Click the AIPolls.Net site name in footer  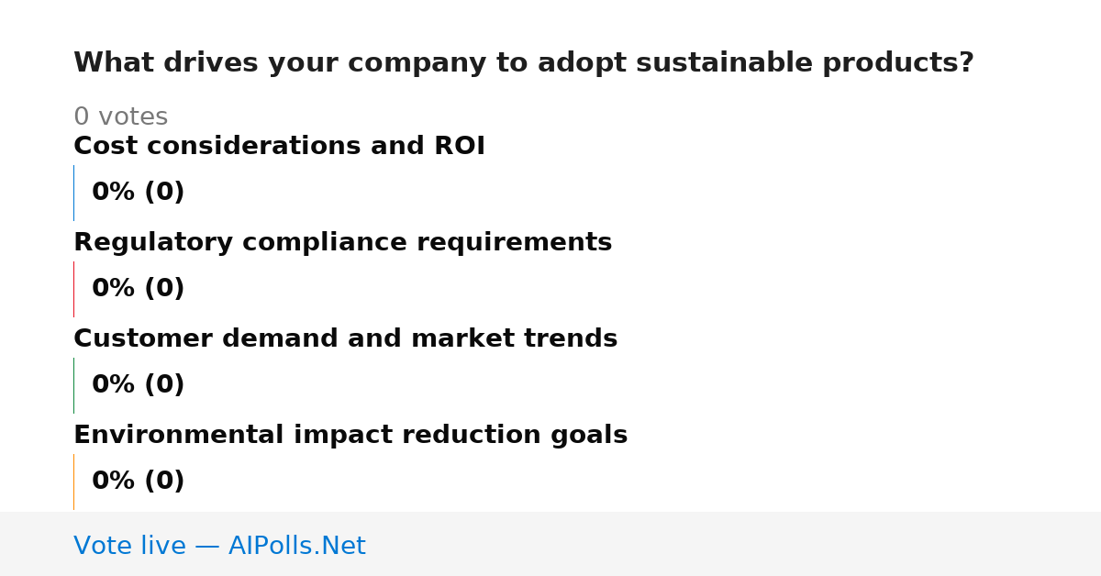[x=296, y=546]
